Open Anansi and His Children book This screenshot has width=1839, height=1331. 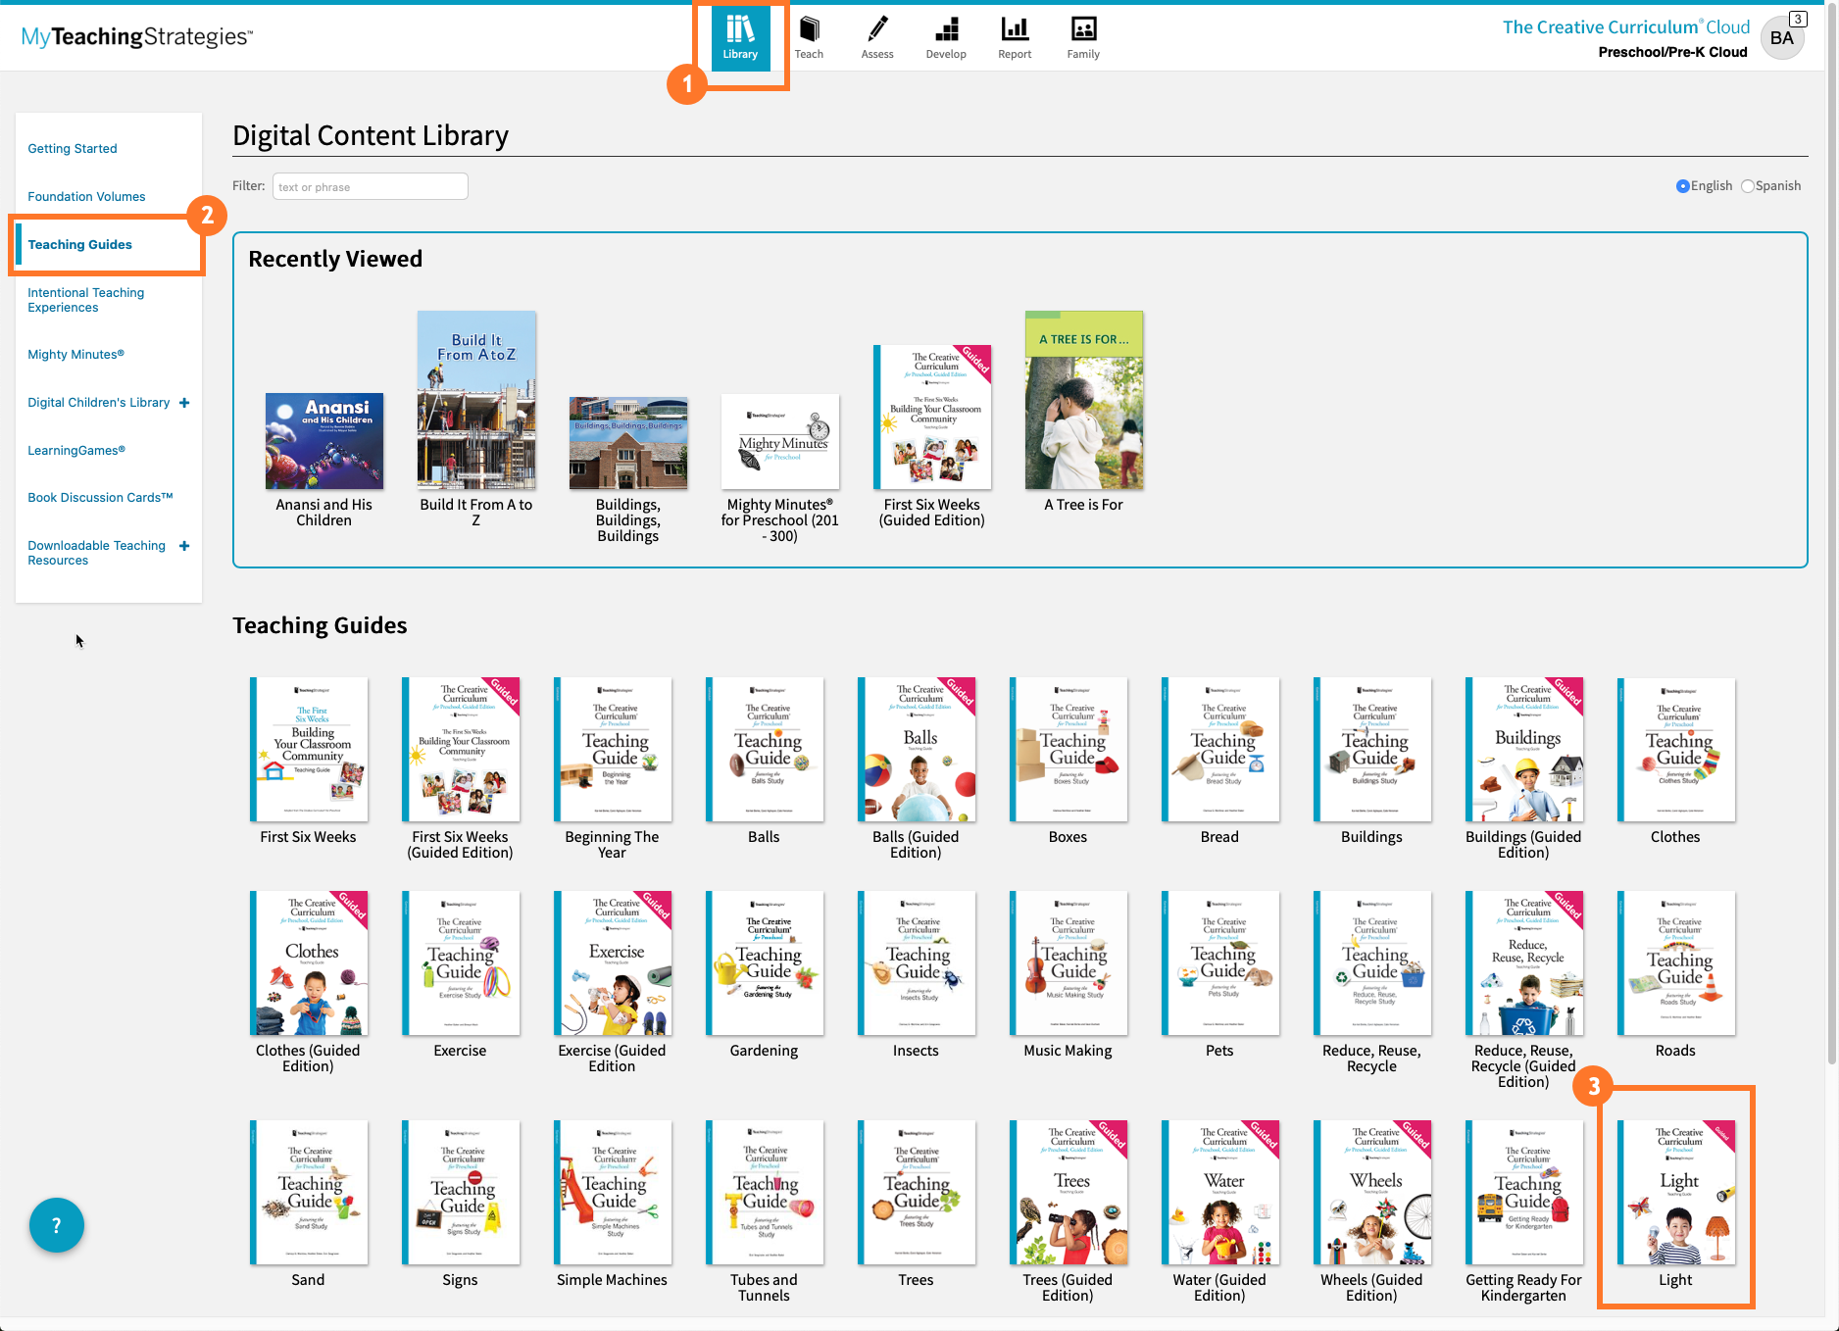(324, 441)
